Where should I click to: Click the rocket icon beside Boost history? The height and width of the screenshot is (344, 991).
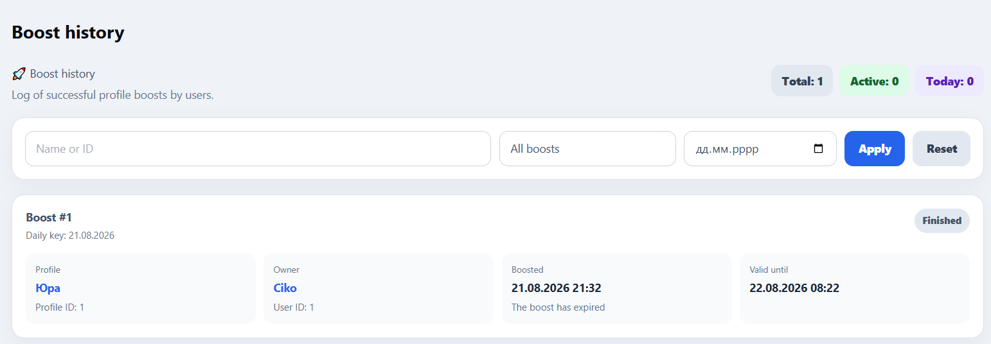19,74
